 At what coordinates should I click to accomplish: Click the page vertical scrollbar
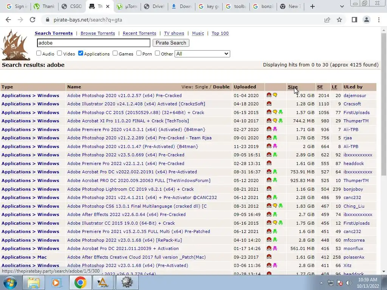(384, 104)
